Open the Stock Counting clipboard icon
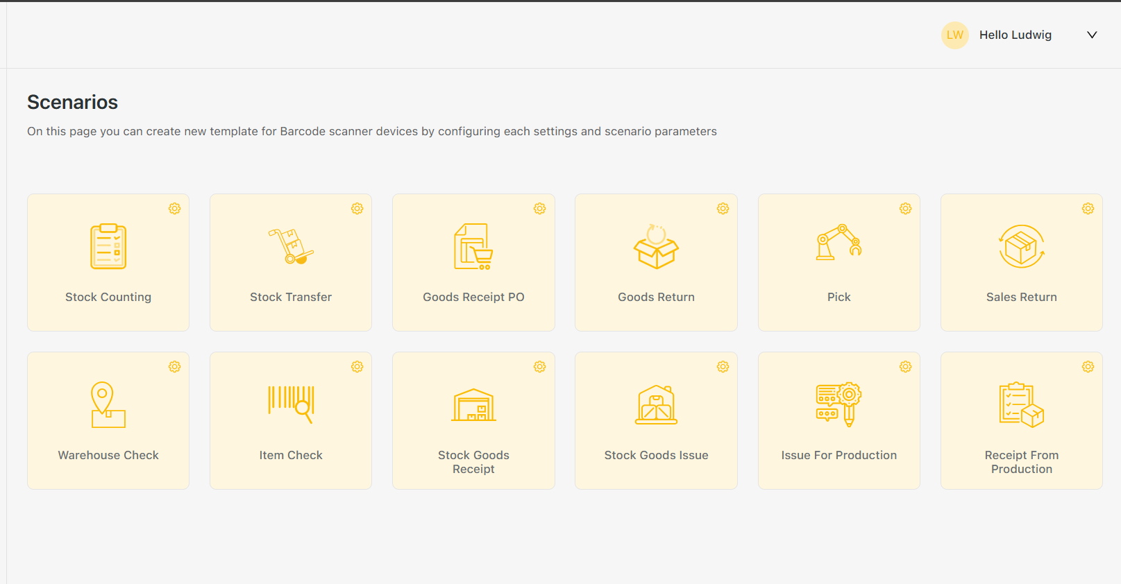Viewport: 1121px width, 584px height. [x=108, y=246]
